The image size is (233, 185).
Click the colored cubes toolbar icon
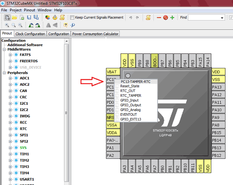point(47,17)
